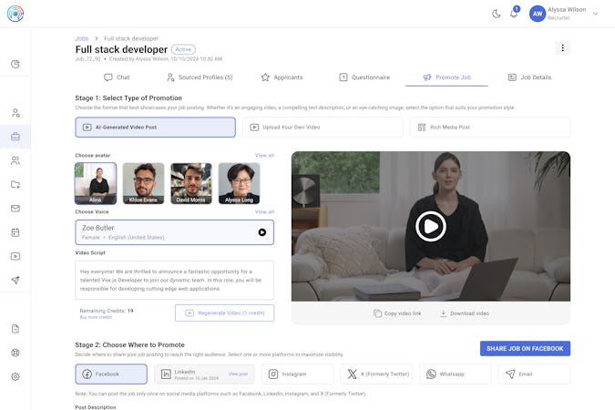Image resolution: width=615 pixels, height=410 pixels.
Task: Click SHARE JOB ON FACEBOOK button
Action: (x=525, y=348)
